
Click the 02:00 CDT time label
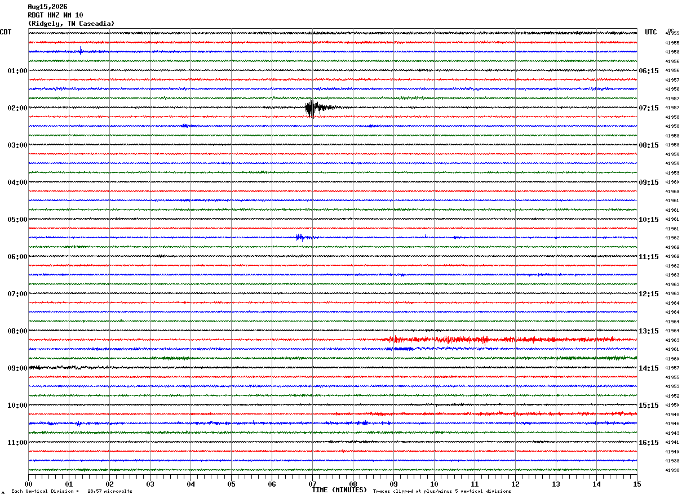coord(17,108)
